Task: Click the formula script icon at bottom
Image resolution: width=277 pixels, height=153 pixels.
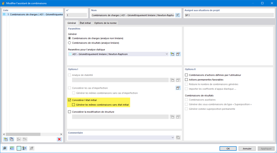Action: pyautogui.click(x=31, y=148)
